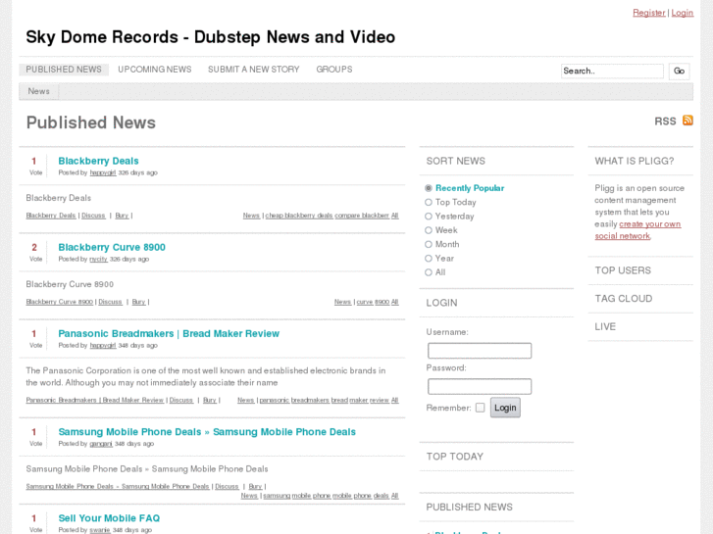Tick the Remember checkbox
The height and width of the screenshot is (534, 713).
(481, 408)
